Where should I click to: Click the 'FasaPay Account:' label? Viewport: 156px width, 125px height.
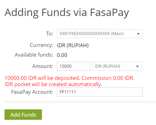32,92
